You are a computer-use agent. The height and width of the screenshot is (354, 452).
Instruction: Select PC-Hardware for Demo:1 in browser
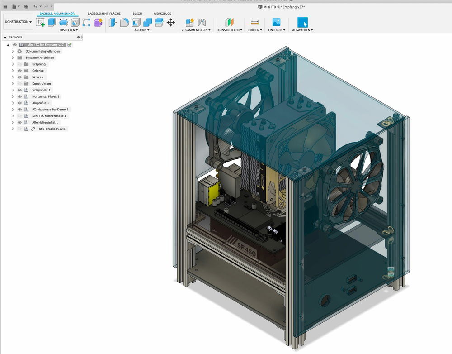[x=51, y=110]
